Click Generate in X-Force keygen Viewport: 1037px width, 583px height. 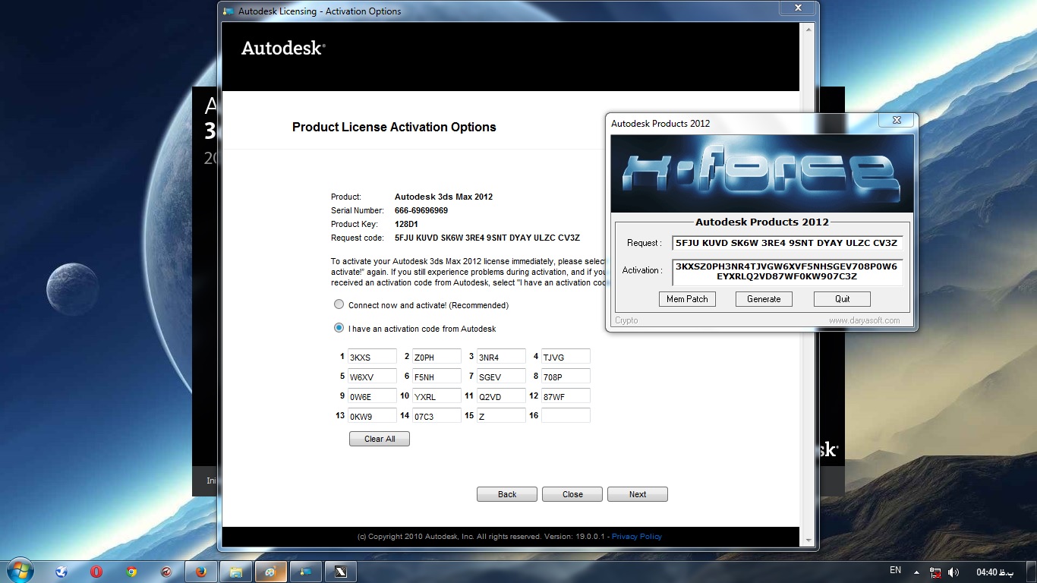[764, 299]
